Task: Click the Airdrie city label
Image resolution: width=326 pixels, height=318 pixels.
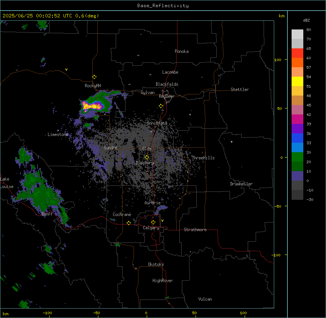Action: click(x=153, y=203)
